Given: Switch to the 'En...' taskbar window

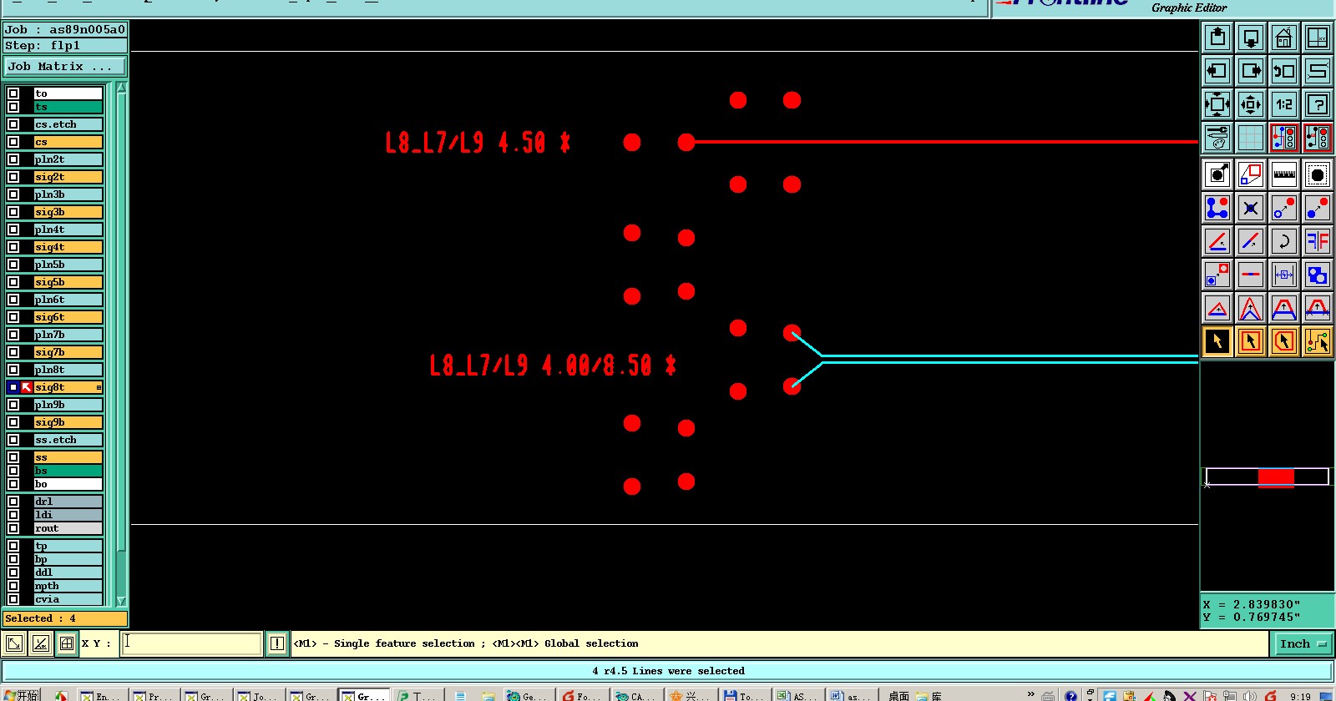Looking at the screenshot, I should point(99,694).
